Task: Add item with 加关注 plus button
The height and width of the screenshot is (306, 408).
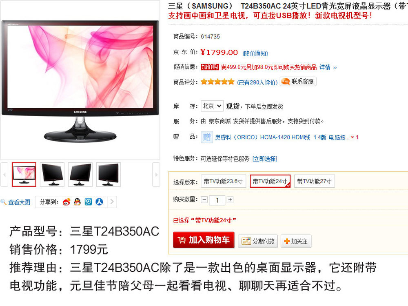Action: click(296, 241)
